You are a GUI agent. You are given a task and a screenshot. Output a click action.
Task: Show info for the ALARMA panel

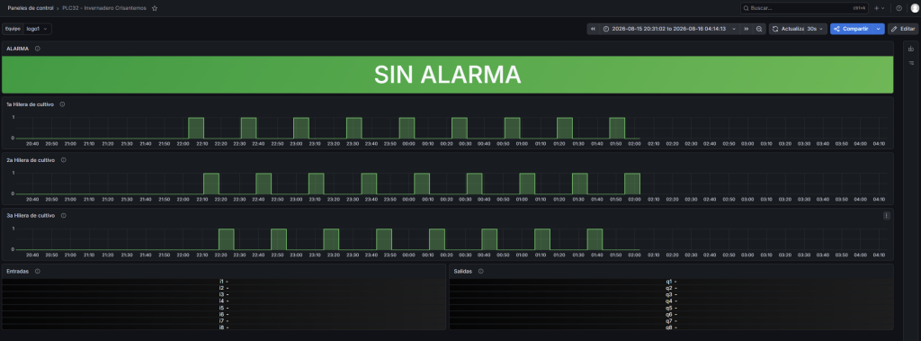pyautogui.click(x=38, y=49)
